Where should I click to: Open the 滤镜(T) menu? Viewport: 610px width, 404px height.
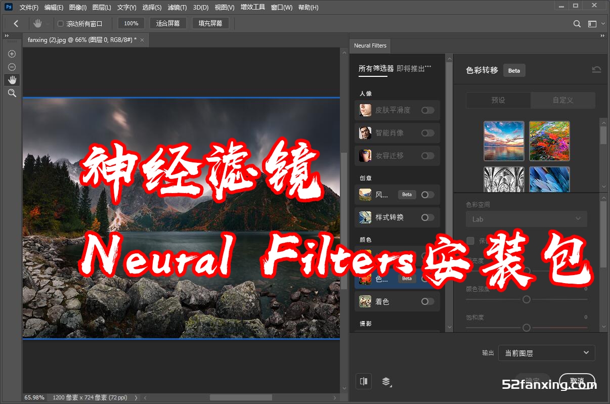click(x=177, y=8)
